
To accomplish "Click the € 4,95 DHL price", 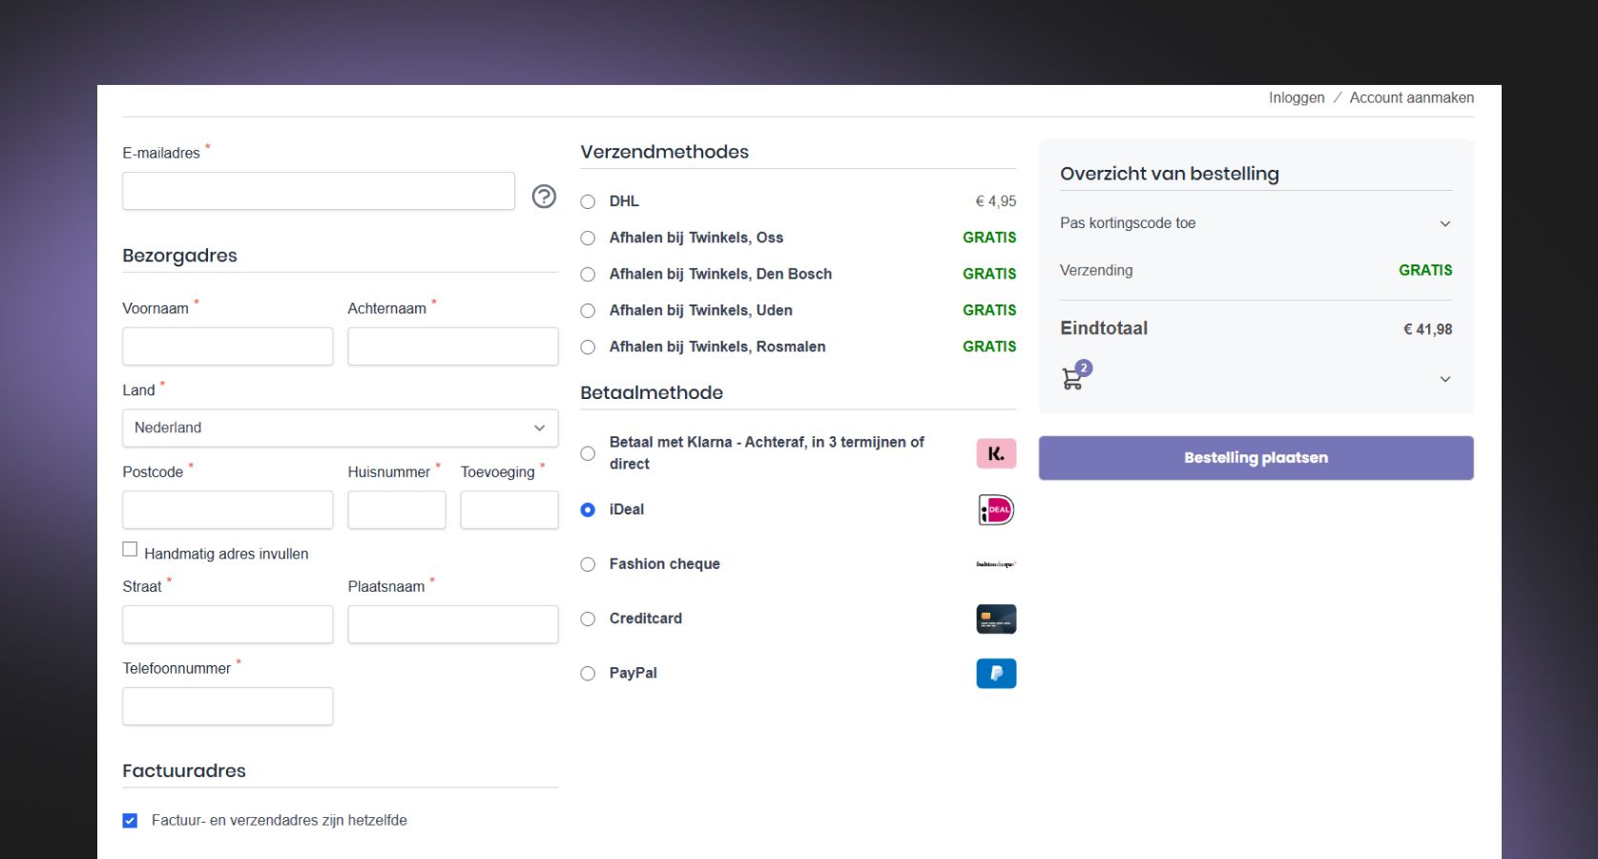I will pos(995,201).
